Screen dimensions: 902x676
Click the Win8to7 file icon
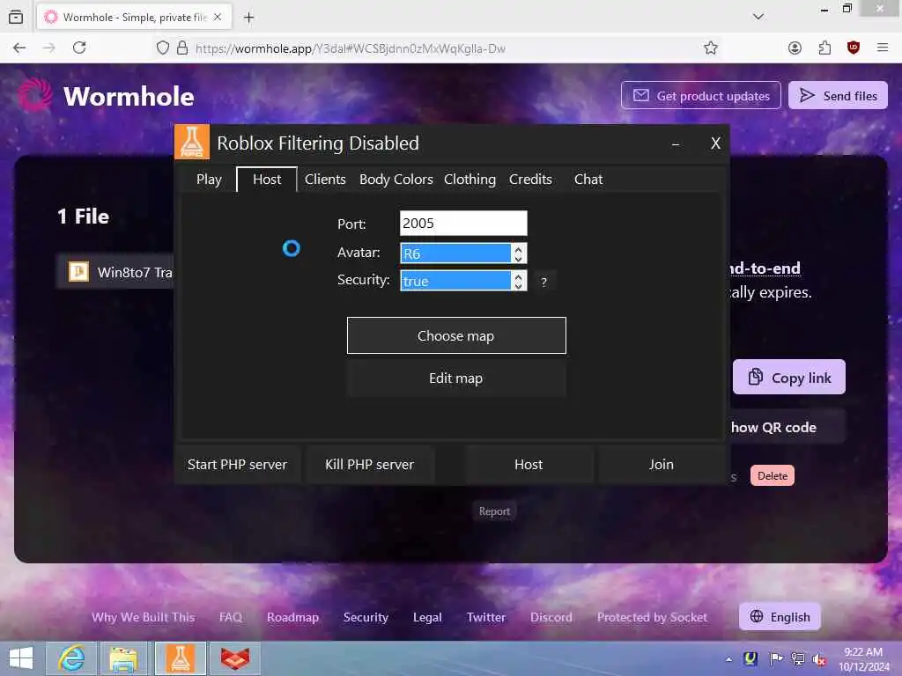(x=78, y=271)
